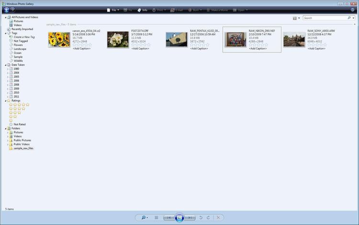Viewport: 359px width, 225px height.
Task: Add caption to P3072074.ORF
Action: [140, 48]
